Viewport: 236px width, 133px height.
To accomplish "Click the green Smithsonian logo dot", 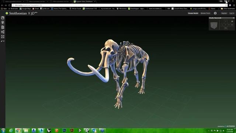I will point(7,13).
